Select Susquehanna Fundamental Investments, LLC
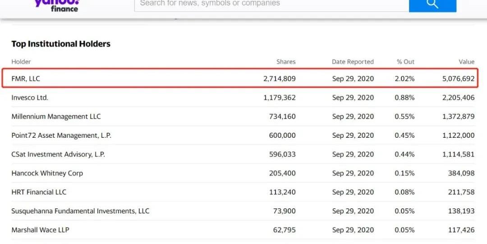The width and height of the screenshot is (487, 244). tap(80, 211)
